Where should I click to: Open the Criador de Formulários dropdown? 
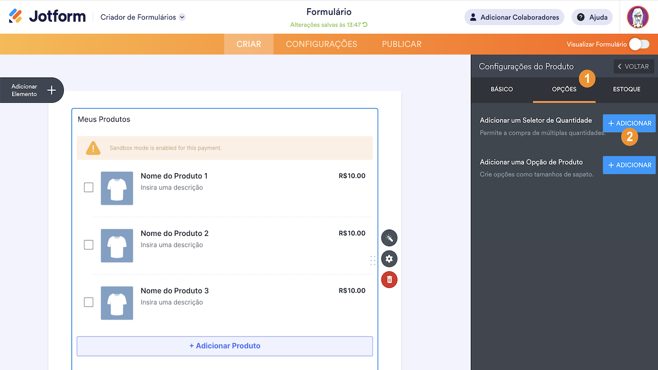[x=143, y=17]
